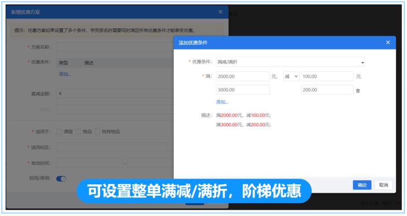Toggle the 启用/停用 switch

[x=61, y=178]
